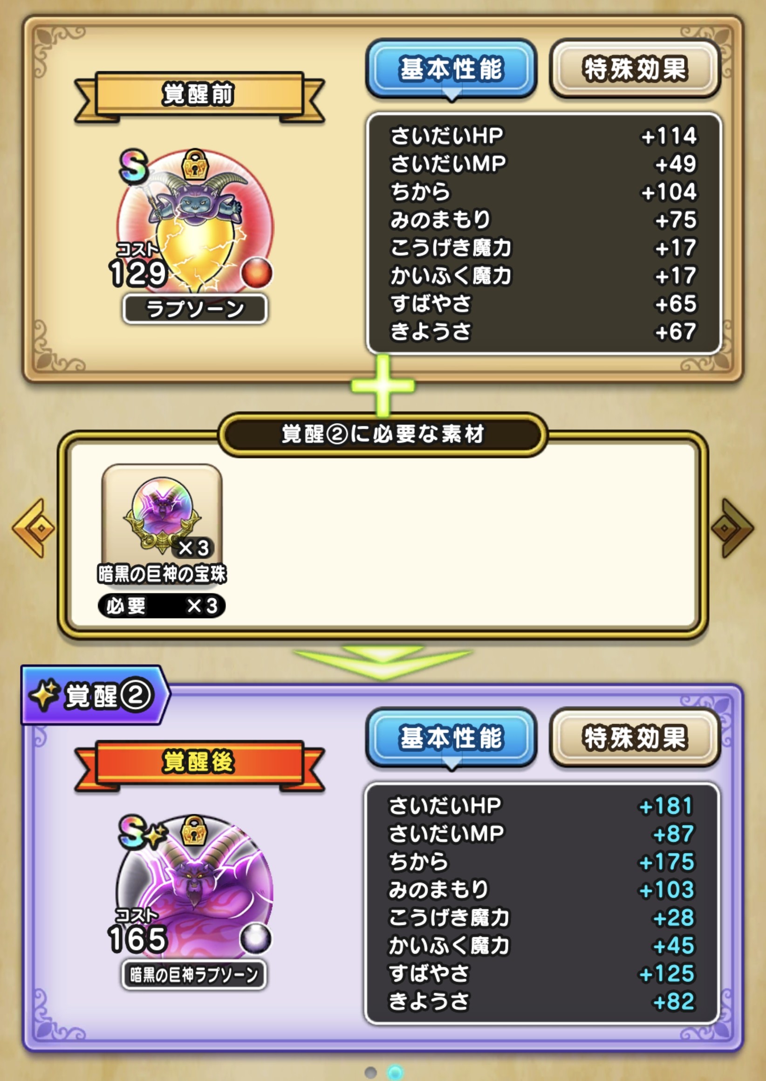766x1081 pixels.
Task: Tap the gold lock icon on ラプソーン
Action: click(195, 164)
